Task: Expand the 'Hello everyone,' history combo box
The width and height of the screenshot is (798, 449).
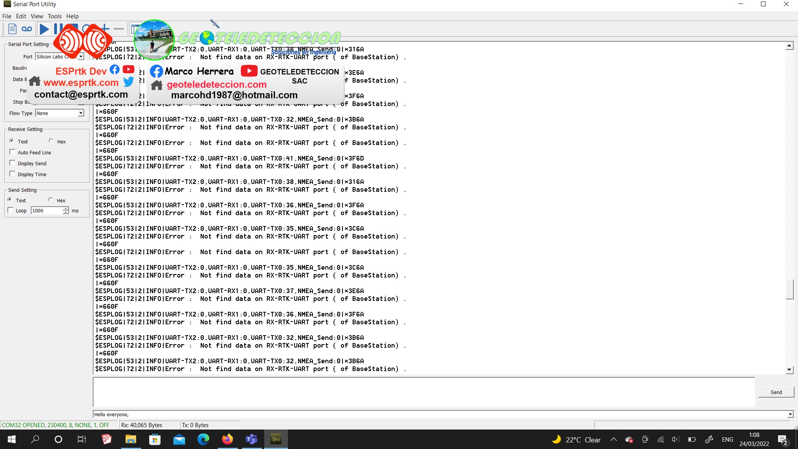Action: [x=790, y=414]
